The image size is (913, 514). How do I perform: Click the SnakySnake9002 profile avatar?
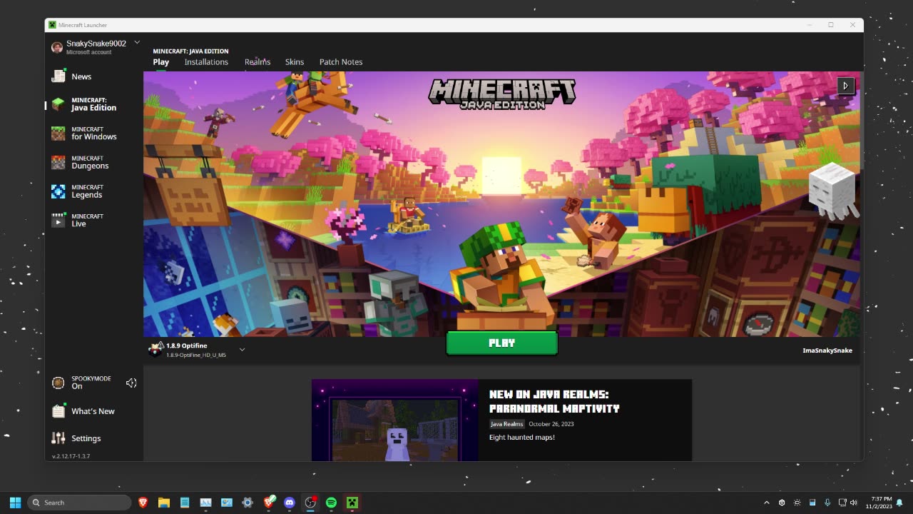coord(57,47)
